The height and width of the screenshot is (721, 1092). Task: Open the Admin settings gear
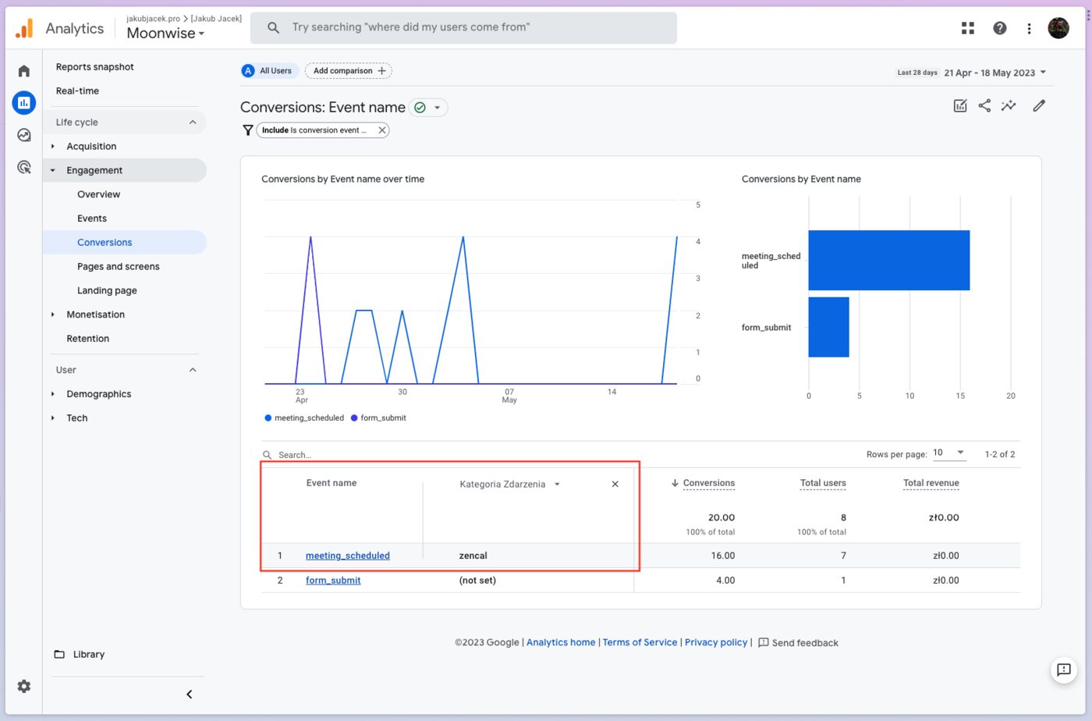coord(24,686)
